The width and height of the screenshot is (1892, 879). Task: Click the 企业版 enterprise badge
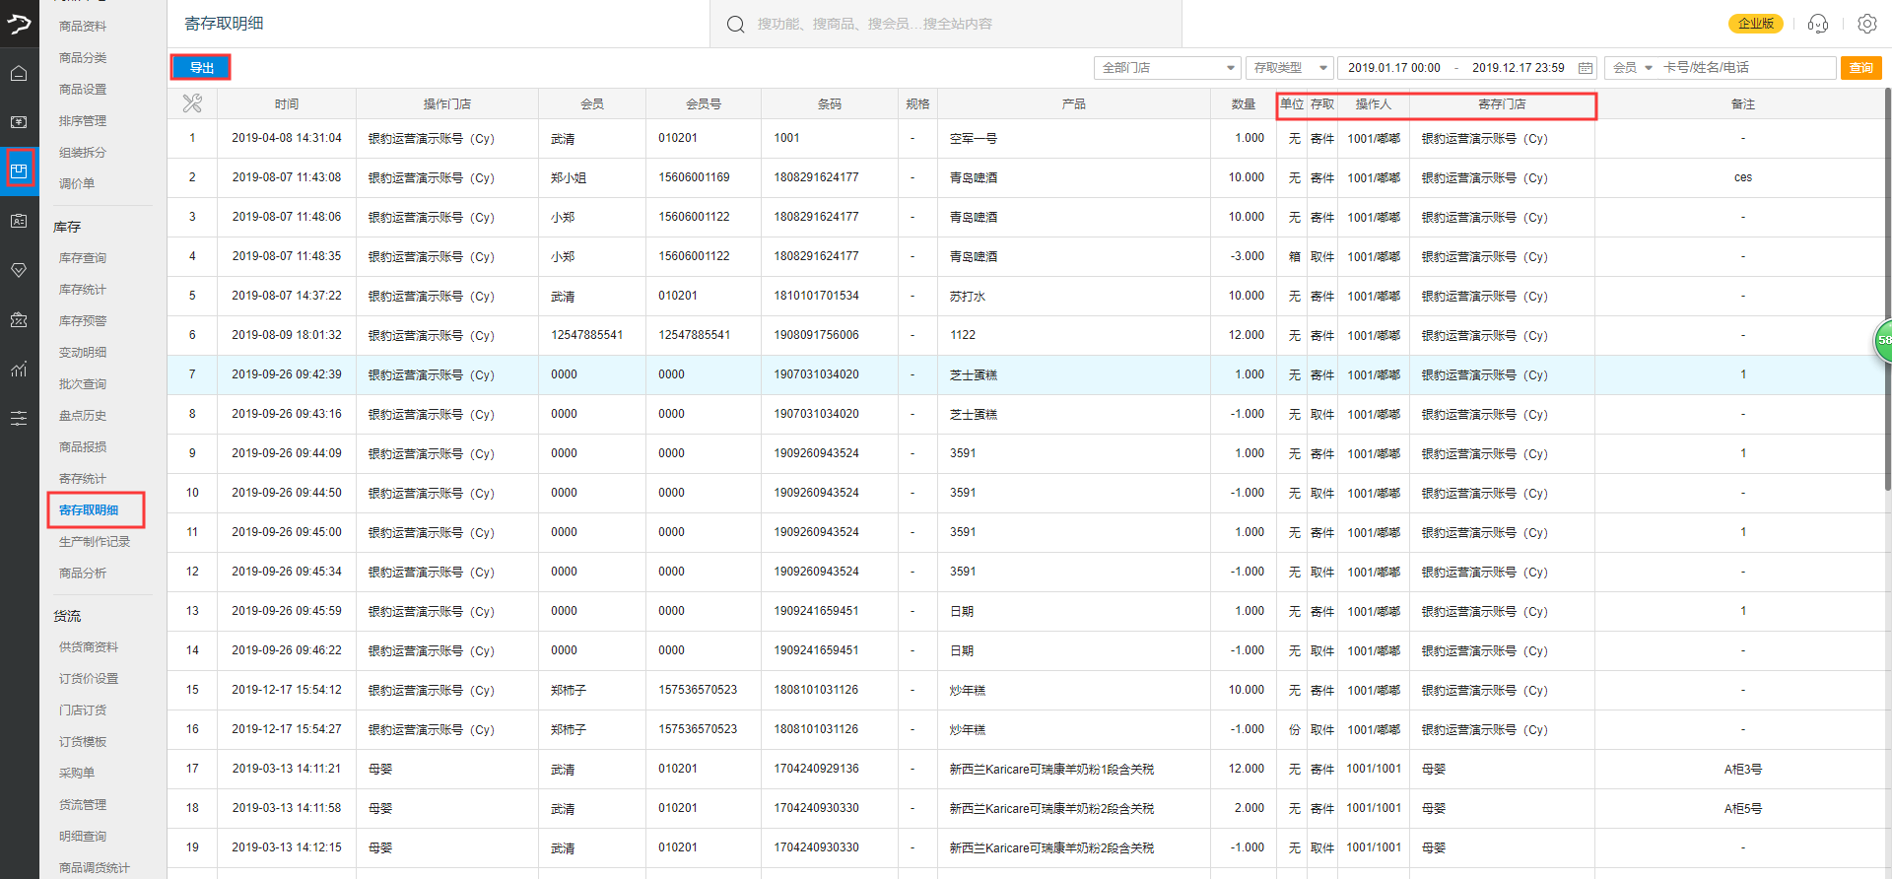click(1755, 24)
